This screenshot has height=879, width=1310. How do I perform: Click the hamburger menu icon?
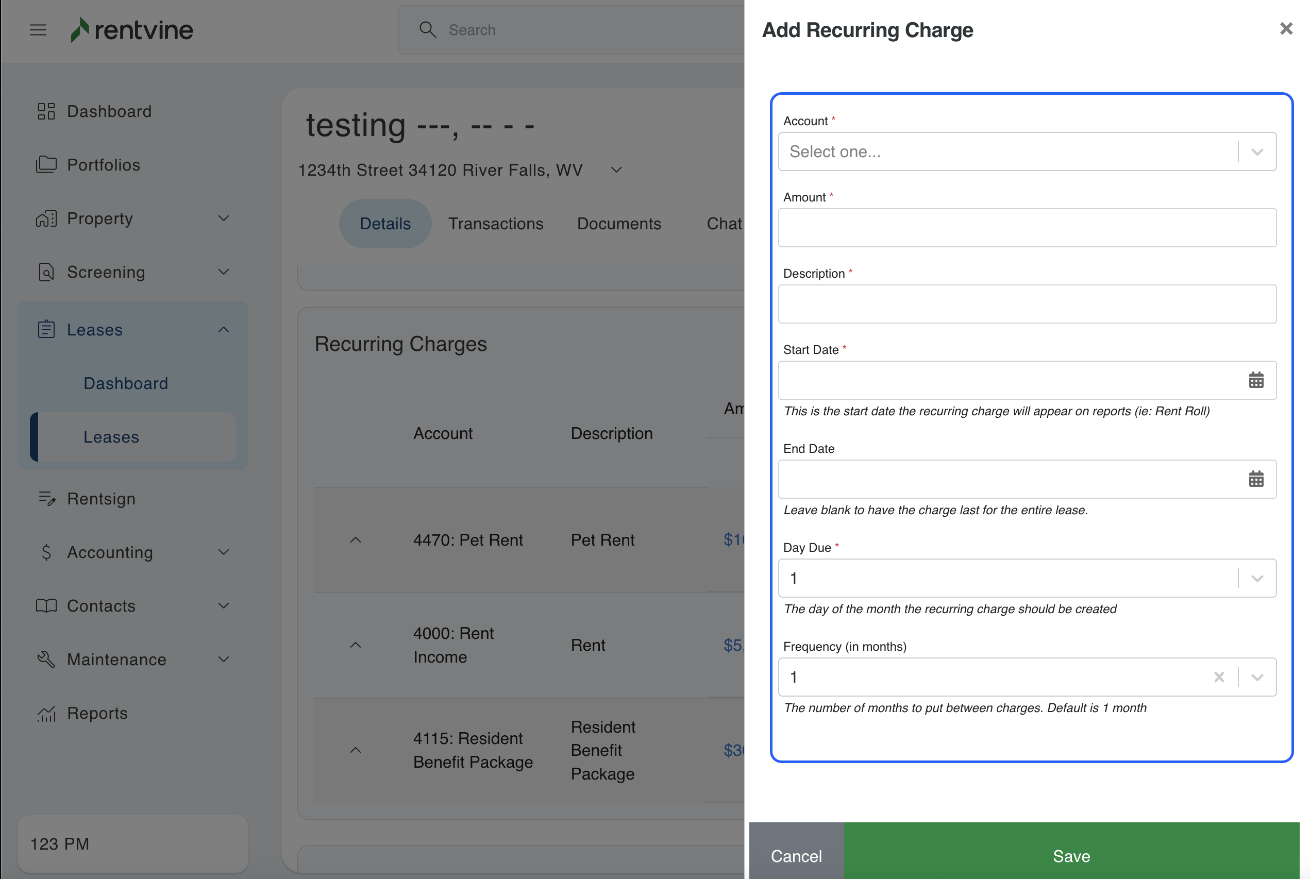coord(38,30)
